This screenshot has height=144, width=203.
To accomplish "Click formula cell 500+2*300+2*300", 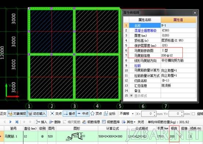I will point(112,136).
